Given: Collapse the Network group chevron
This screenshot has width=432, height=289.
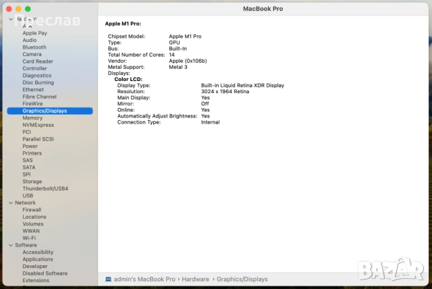Looking at the screenshot, I should [x=11, y=203].
